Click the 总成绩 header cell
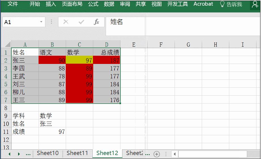This screenshot has width=261, height=159. point(107,52)
